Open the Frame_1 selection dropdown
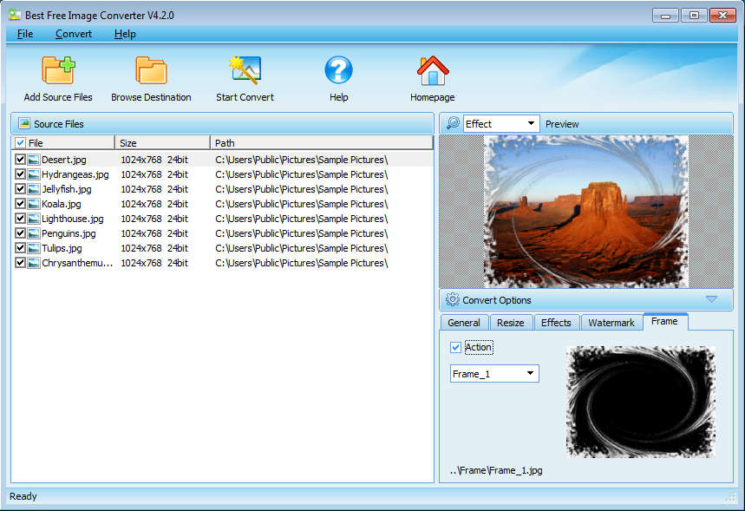 coord(494,374)
